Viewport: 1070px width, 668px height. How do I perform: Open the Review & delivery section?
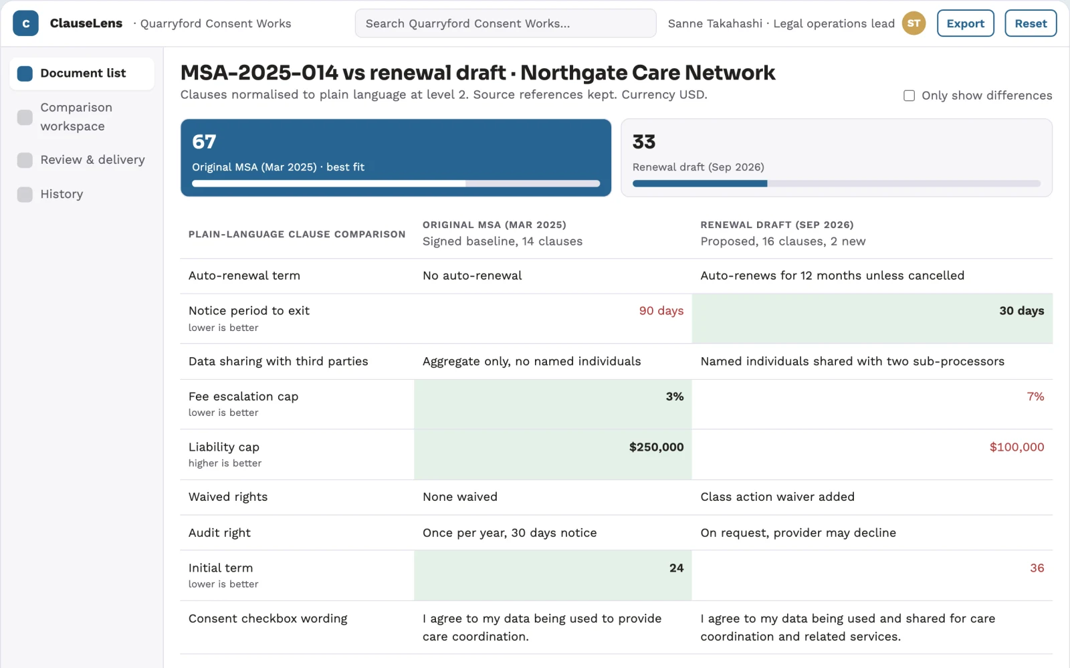pos(82,160)
